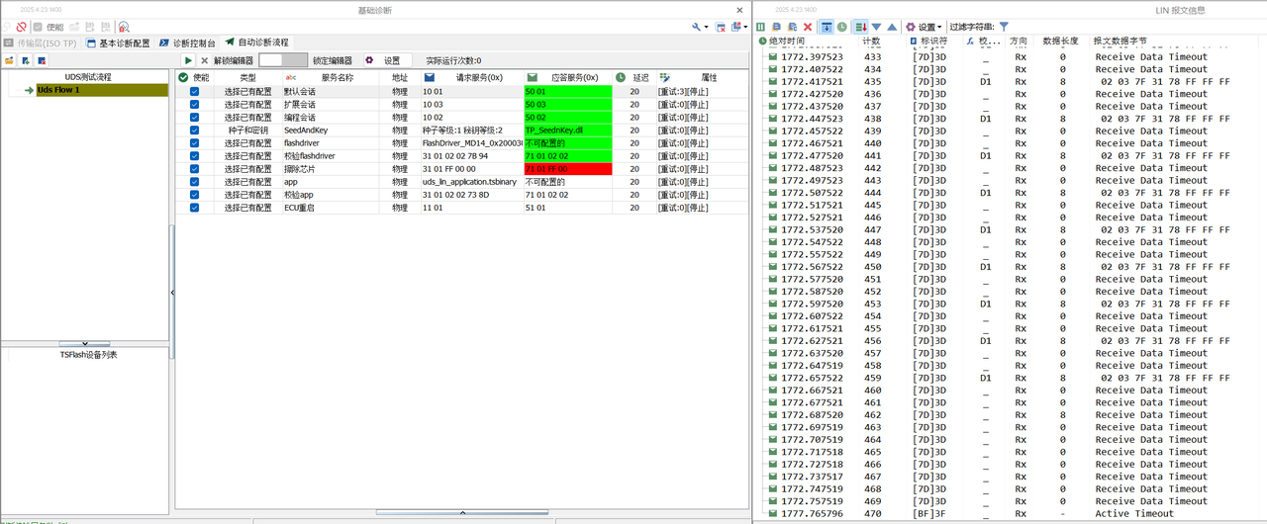Click the red disconnect link icon
This screenshot has width=1267, height=524.
click(21, 27)
